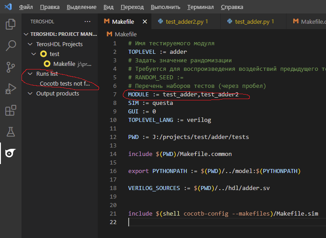Collapse the test project chevron

pos(34,54)
